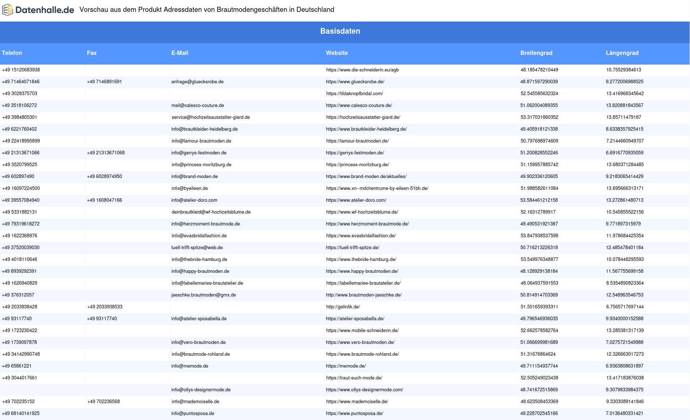The height and width of the screenshot is (420, 690).
Task: Select latitude value 48.185478210449
Action: [539, 70]
